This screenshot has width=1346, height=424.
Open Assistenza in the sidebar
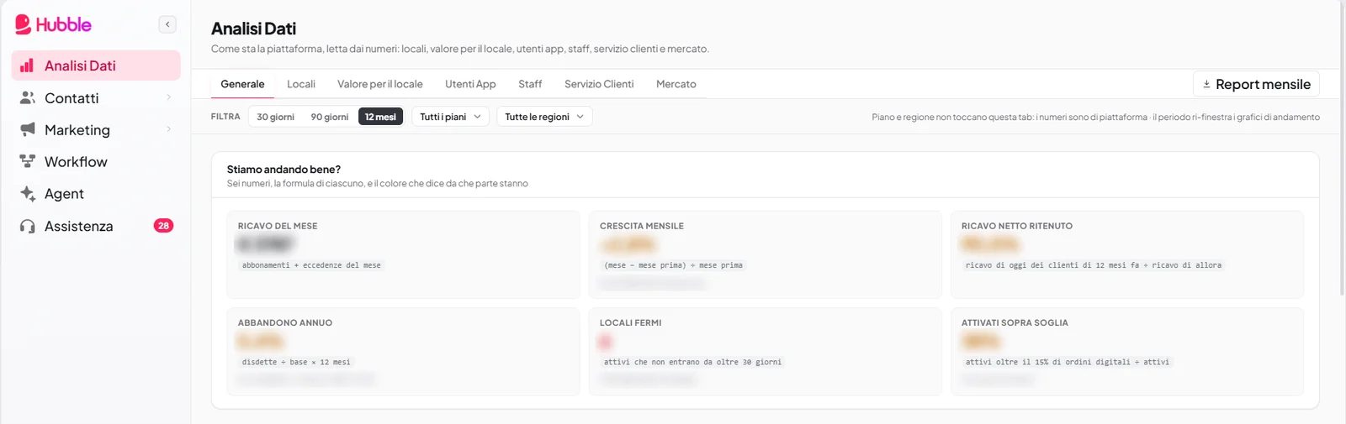[x=96, y=226]
